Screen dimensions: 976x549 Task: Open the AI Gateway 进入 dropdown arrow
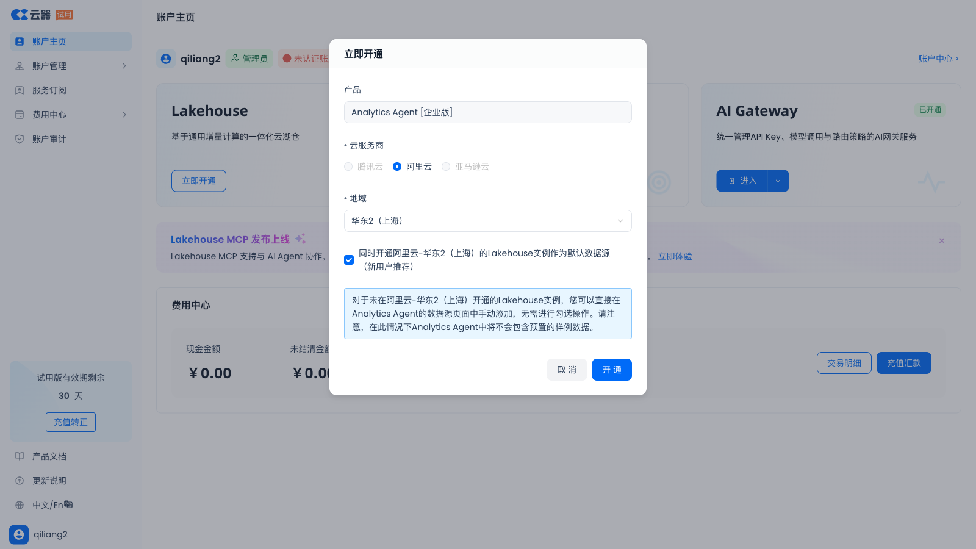point(778,181)
